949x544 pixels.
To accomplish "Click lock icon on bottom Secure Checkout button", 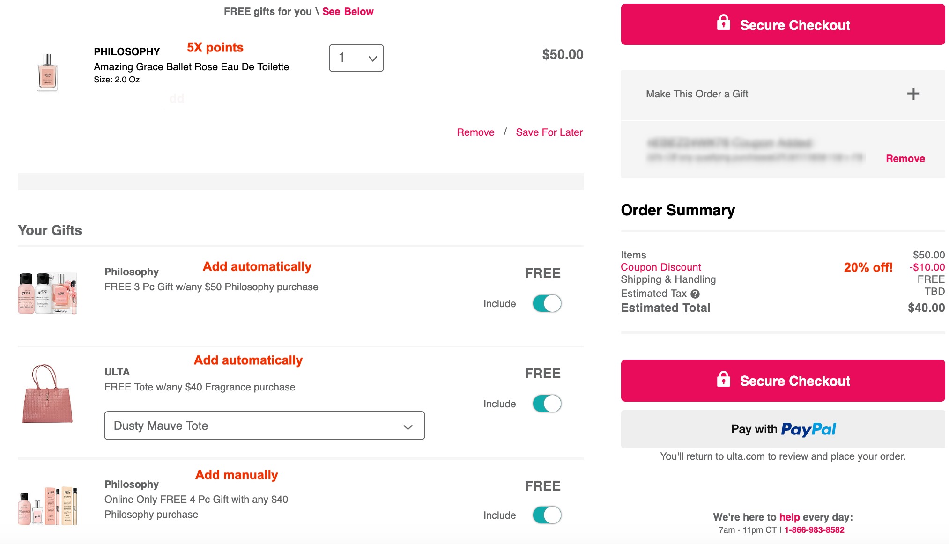I will click(723, 379).
